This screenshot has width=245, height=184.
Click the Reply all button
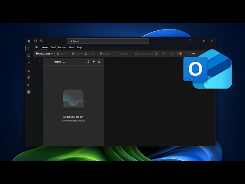tap(122, 54)
